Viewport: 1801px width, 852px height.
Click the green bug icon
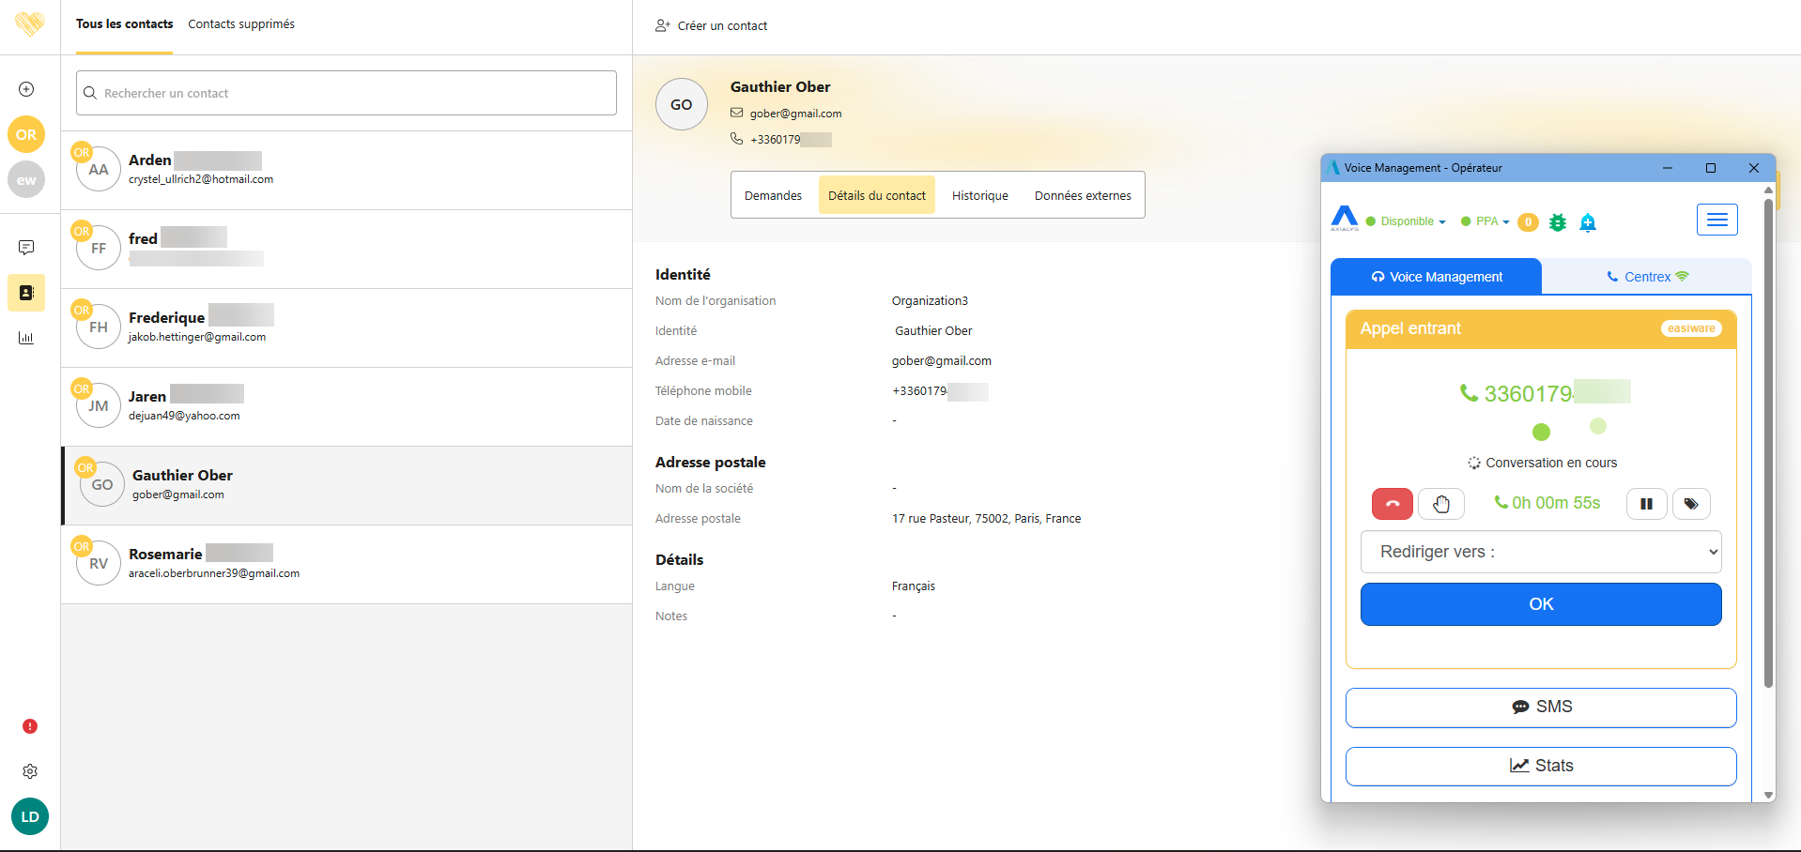tap(1558, 222)
